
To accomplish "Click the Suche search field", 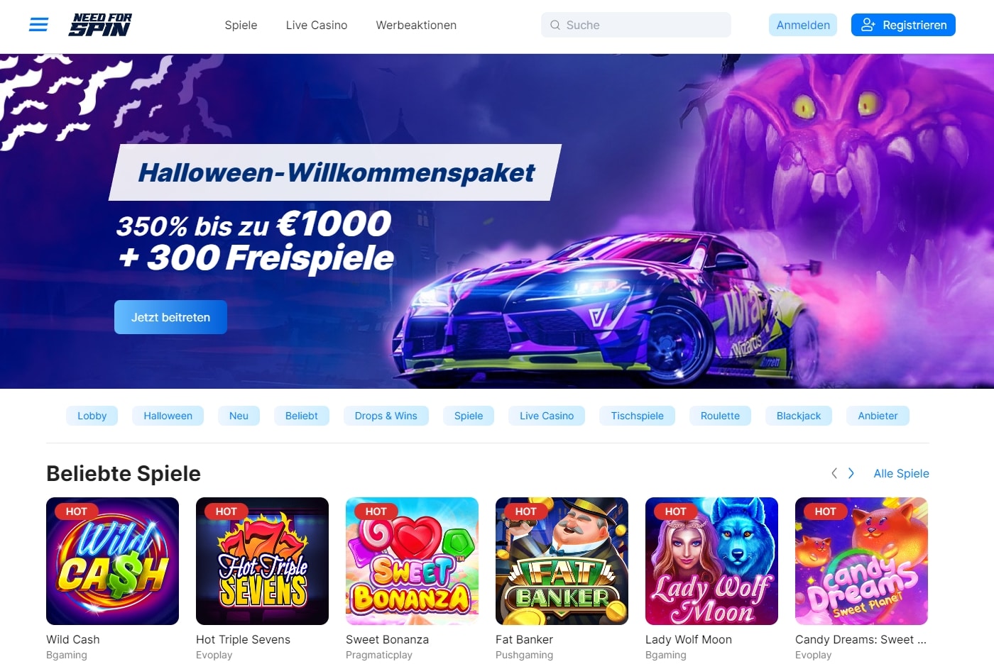I will point(636,25).
